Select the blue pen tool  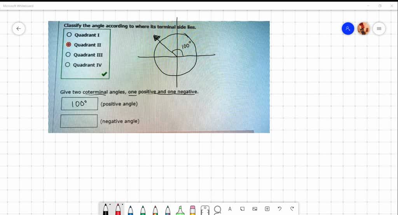(131, 210)
